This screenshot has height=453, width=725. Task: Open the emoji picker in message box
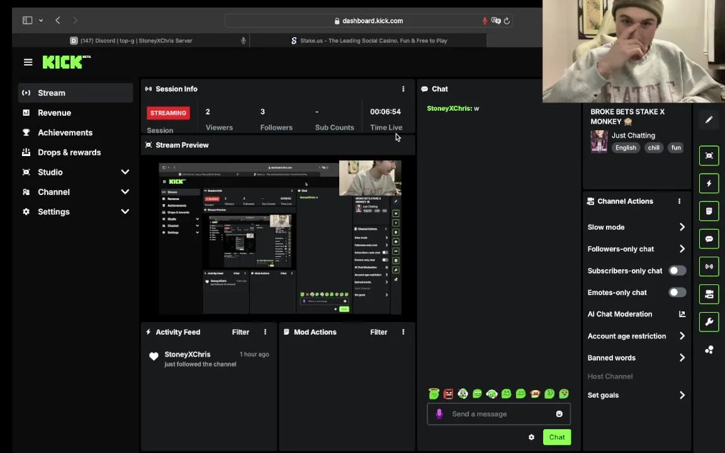pyautogui.click(x=559, y=414)
